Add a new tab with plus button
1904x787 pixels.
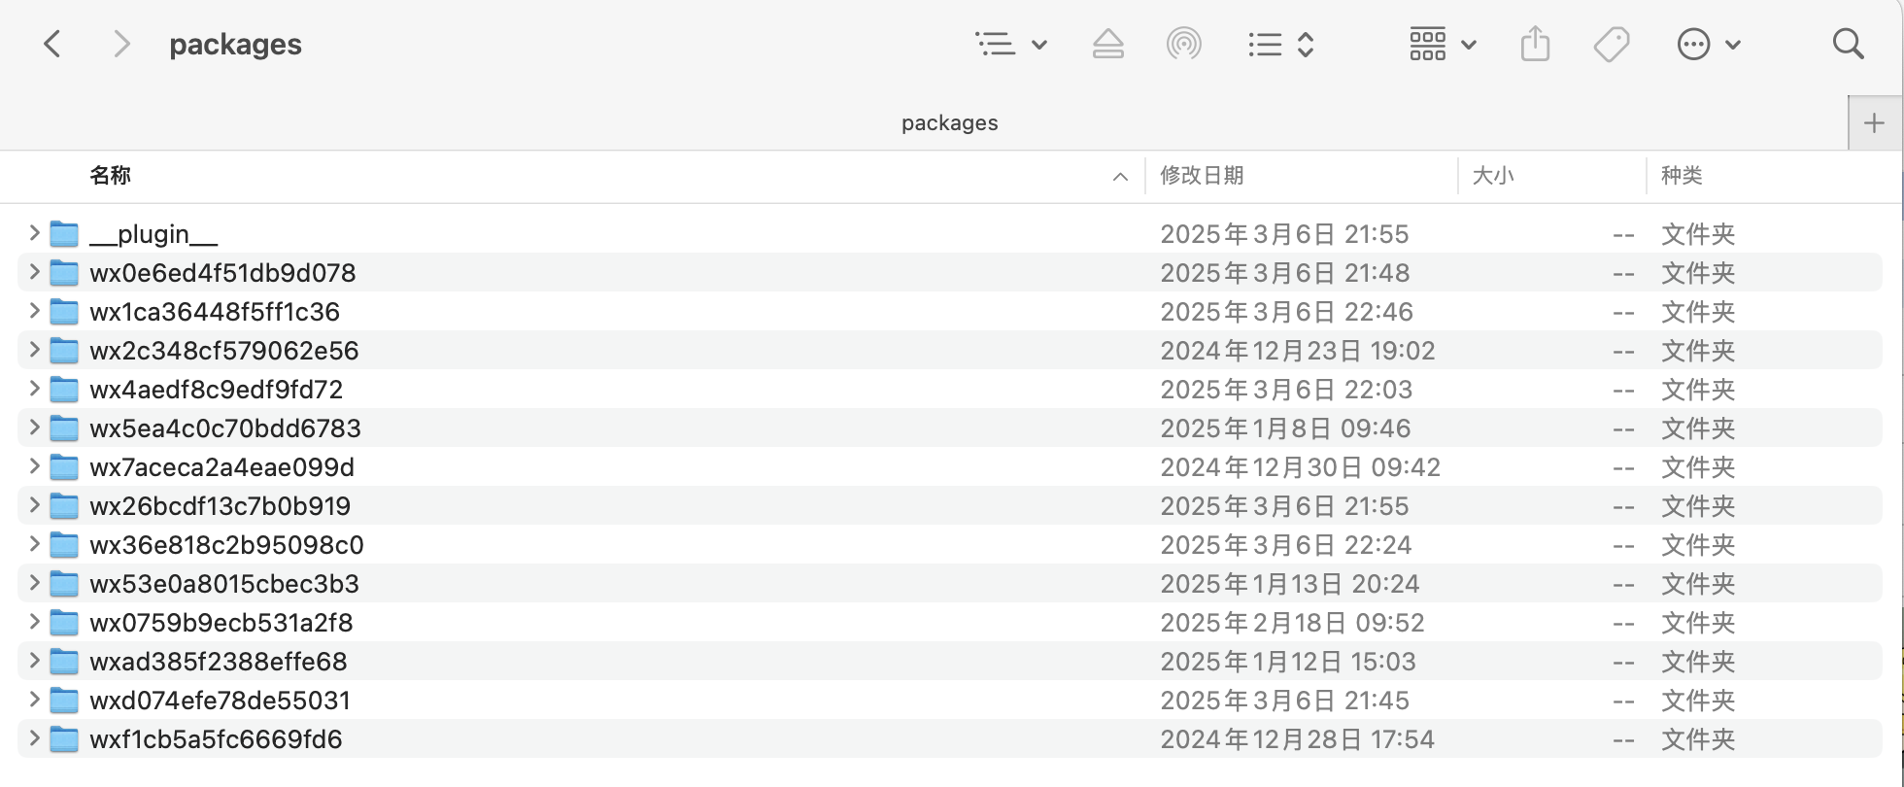[1874, 123]
